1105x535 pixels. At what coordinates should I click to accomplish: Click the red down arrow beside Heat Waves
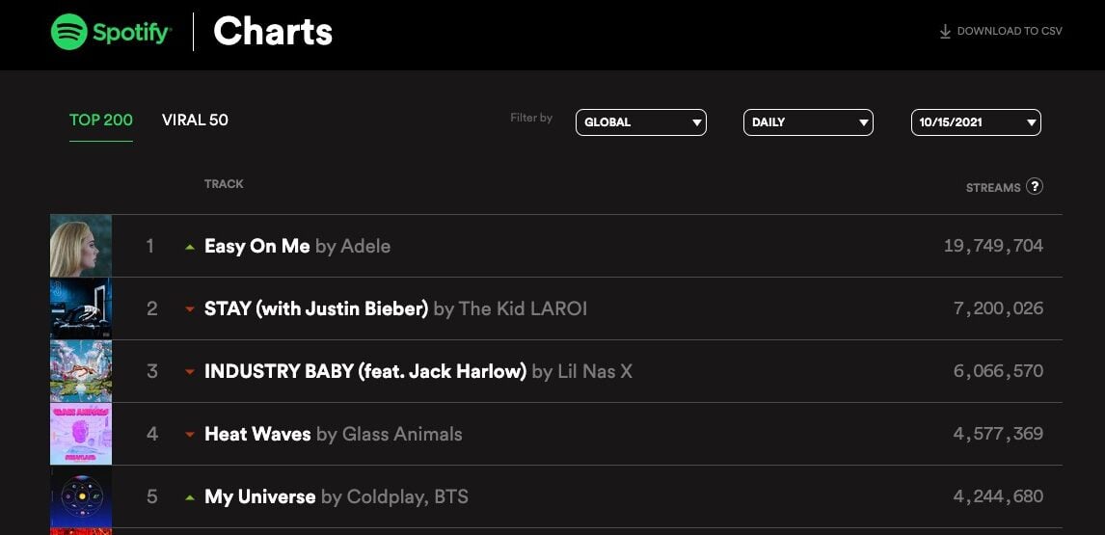190,435
